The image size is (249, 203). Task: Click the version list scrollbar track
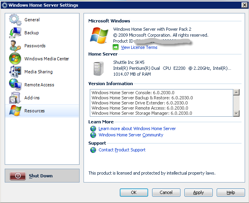[x=236, y=103]
